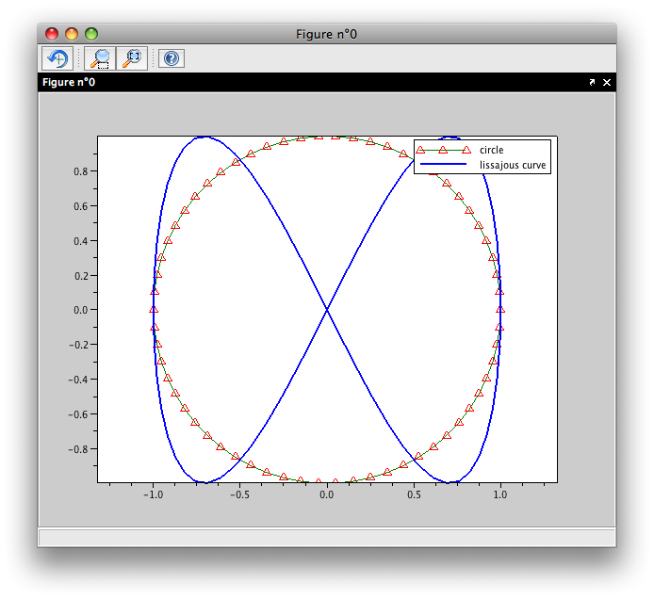Click the lissajous curve crossing at the origin
The height and width of the screenshot is (599, 654).
pos(327,309)
